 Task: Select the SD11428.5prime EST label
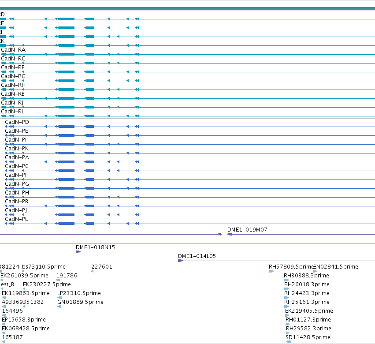click(x=308, y=337)
